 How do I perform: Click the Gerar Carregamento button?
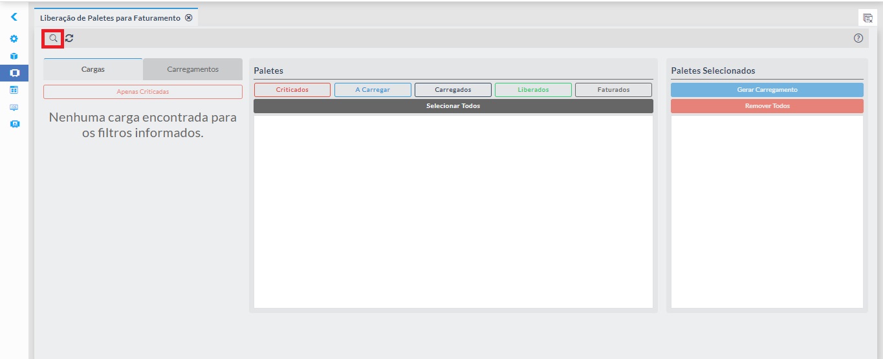(767, 90)
